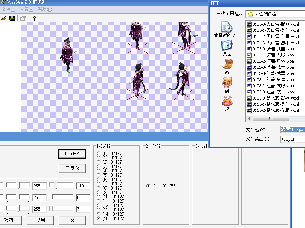Click the save floppy disk toolbar icon
305x228 pixels.
(x=12, y=18)
